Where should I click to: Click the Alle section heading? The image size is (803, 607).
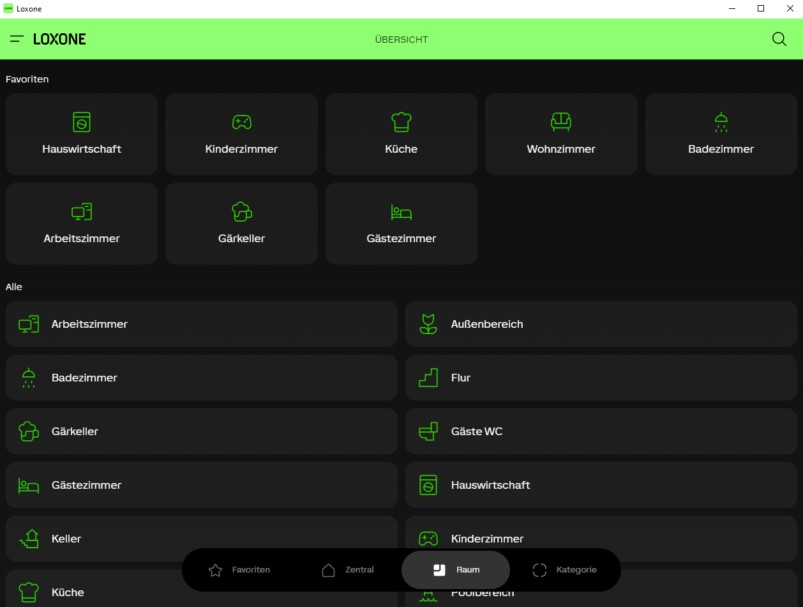click(14, 287)
